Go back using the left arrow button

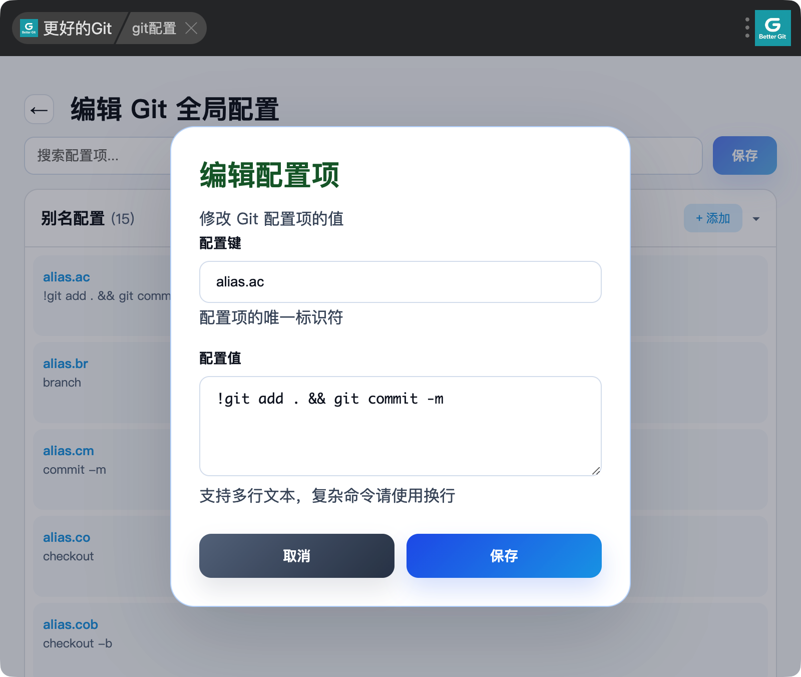pyautogui.click(x=39, y=109)
